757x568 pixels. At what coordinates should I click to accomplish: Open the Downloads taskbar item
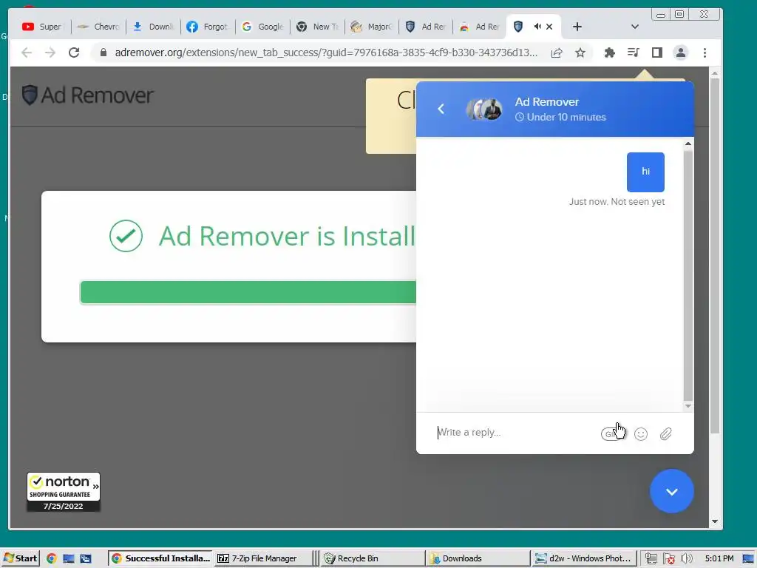click(x=478, y=558)
